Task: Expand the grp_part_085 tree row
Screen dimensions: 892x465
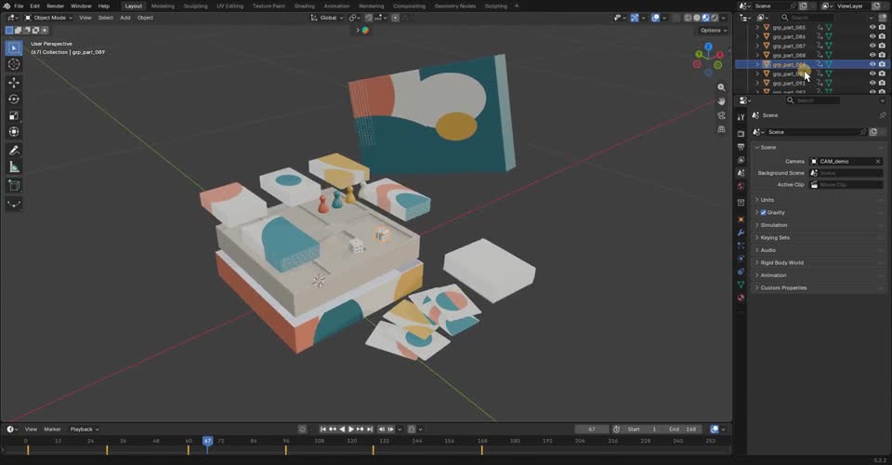Action: [x=757, y=27]
